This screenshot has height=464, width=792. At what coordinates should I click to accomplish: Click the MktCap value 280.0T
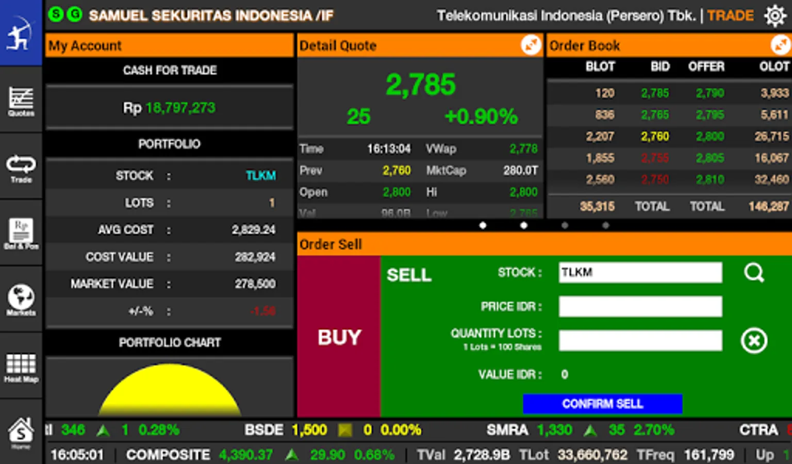[x=520, y=171]
